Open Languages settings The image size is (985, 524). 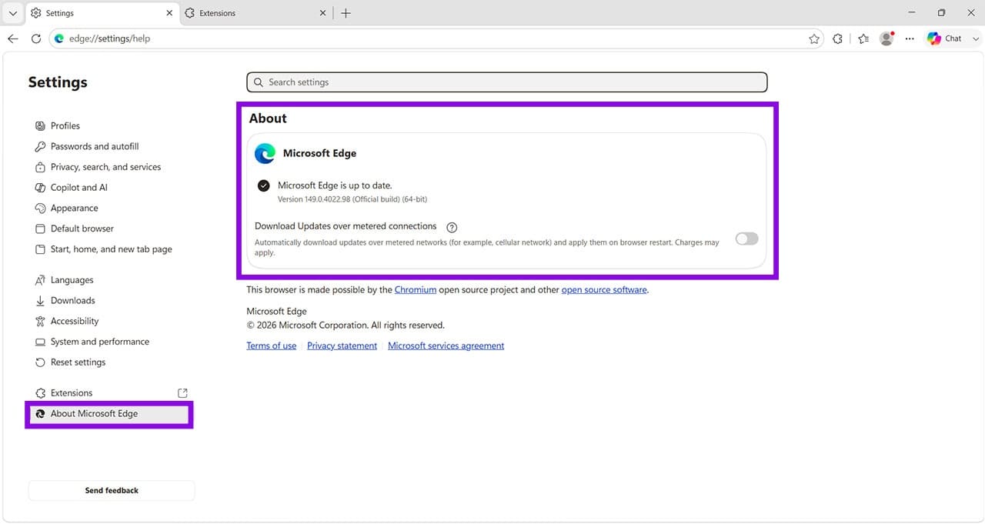72,280
